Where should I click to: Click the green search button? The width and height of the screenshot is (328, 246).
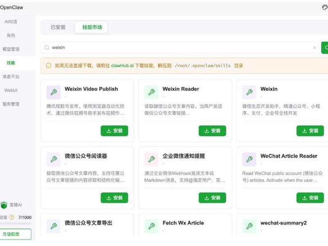click(x=325, y=48)
